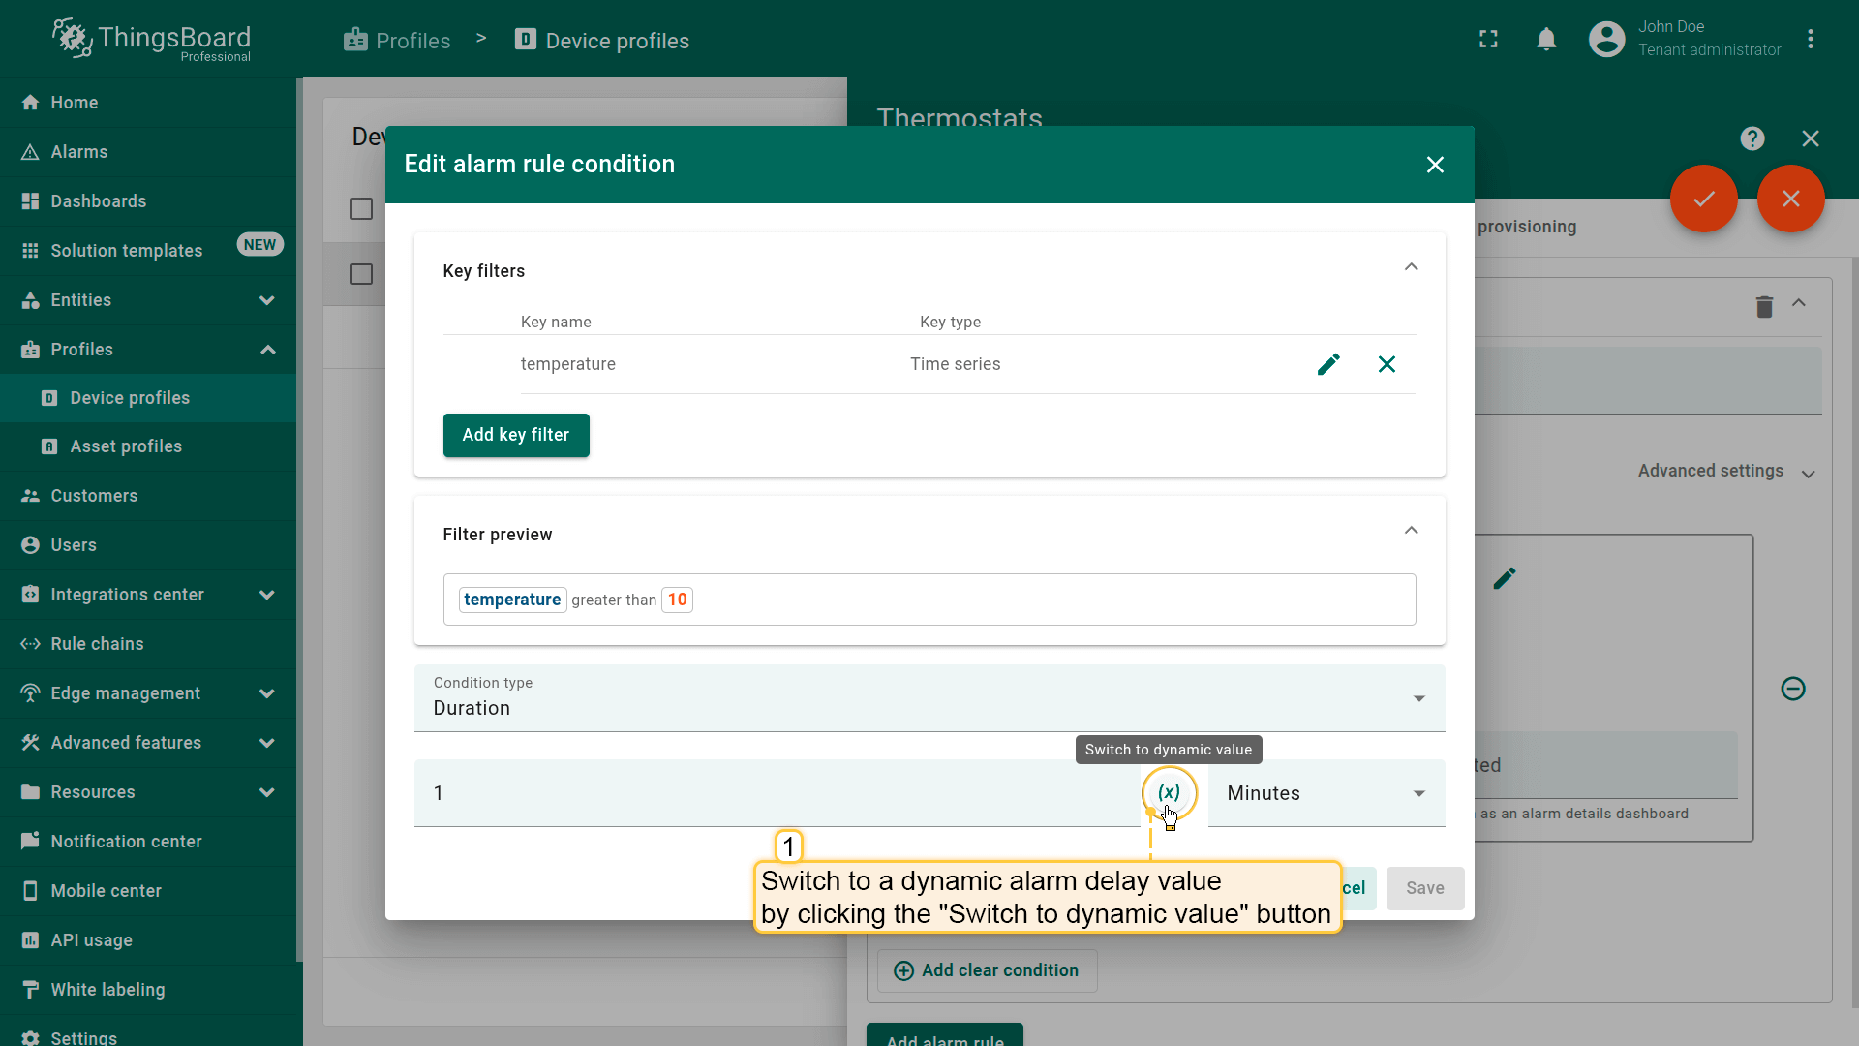
Task: Open the notifications bell
Action: pyautogui.click(x=1546, y=39)
